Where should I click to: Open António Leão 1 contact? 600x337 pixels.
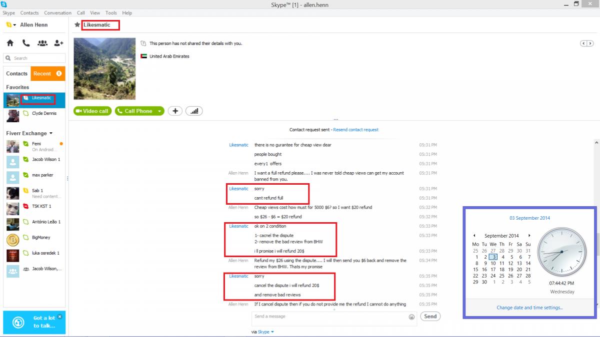click(34, 224)
